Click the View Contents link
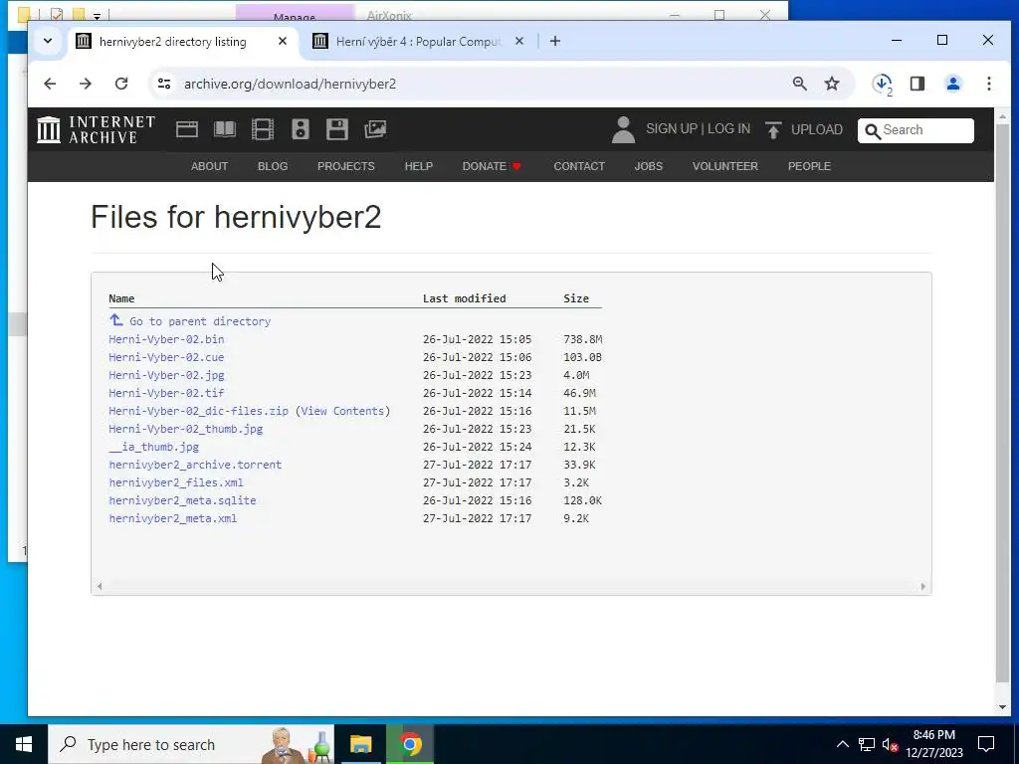The height and width of the screenshot is (764, 1019). [x=342, y=411]
